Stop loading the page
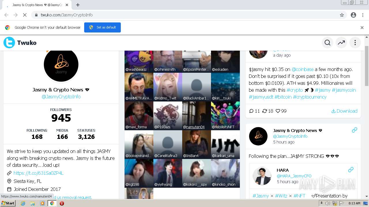This screenshot has height=207, width=369. click(x=25, y=15)
